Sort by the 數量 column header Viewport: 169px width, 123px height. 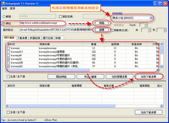click(93, 44)
